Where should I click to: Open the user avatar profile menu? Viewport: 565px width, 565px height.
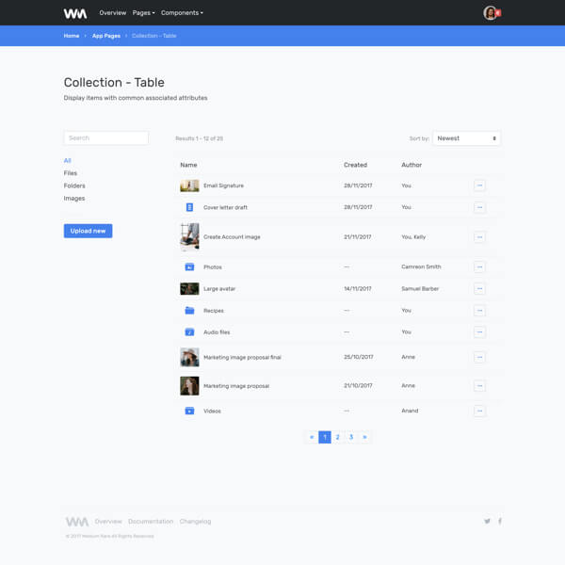(490, 13)
